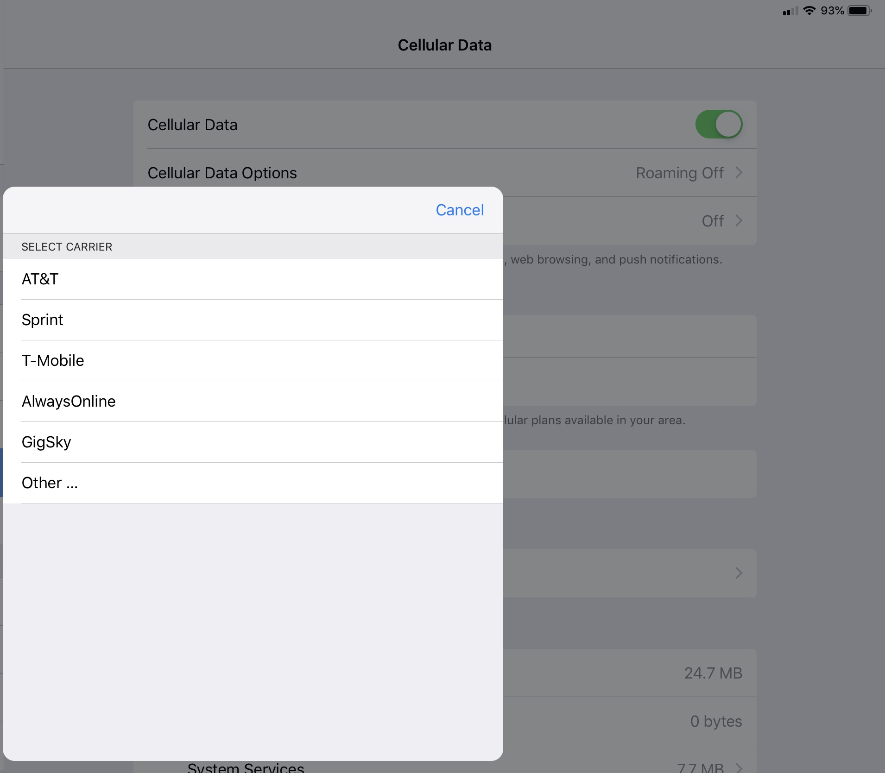
Task: Choose Sprint as carrier
Action: click(x=253, y=320)
